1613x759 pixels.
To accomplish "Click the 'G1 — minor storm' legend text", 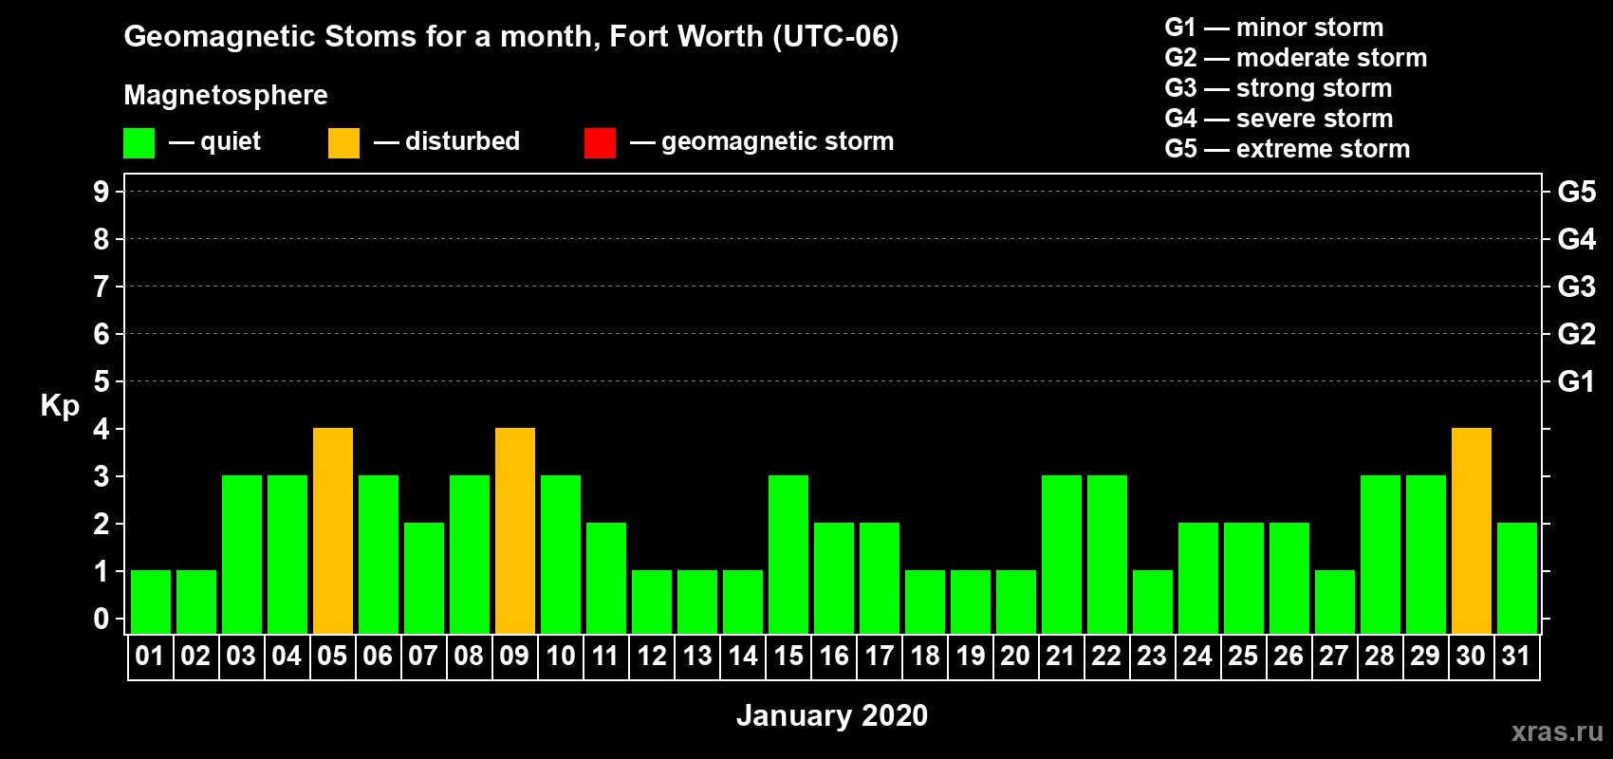I will 1274,28.
